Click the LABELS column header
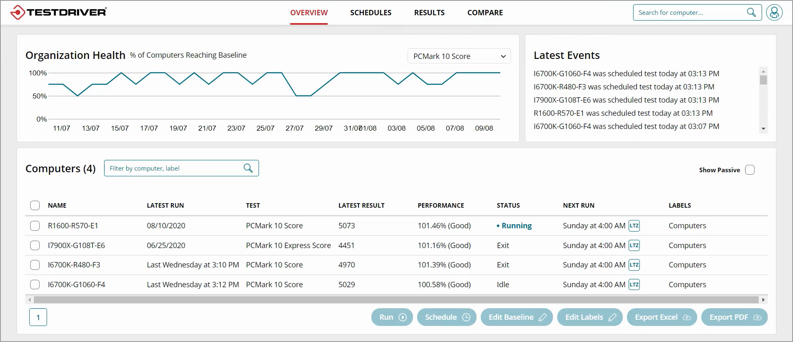Screen dimensions: 793x342 680,205
